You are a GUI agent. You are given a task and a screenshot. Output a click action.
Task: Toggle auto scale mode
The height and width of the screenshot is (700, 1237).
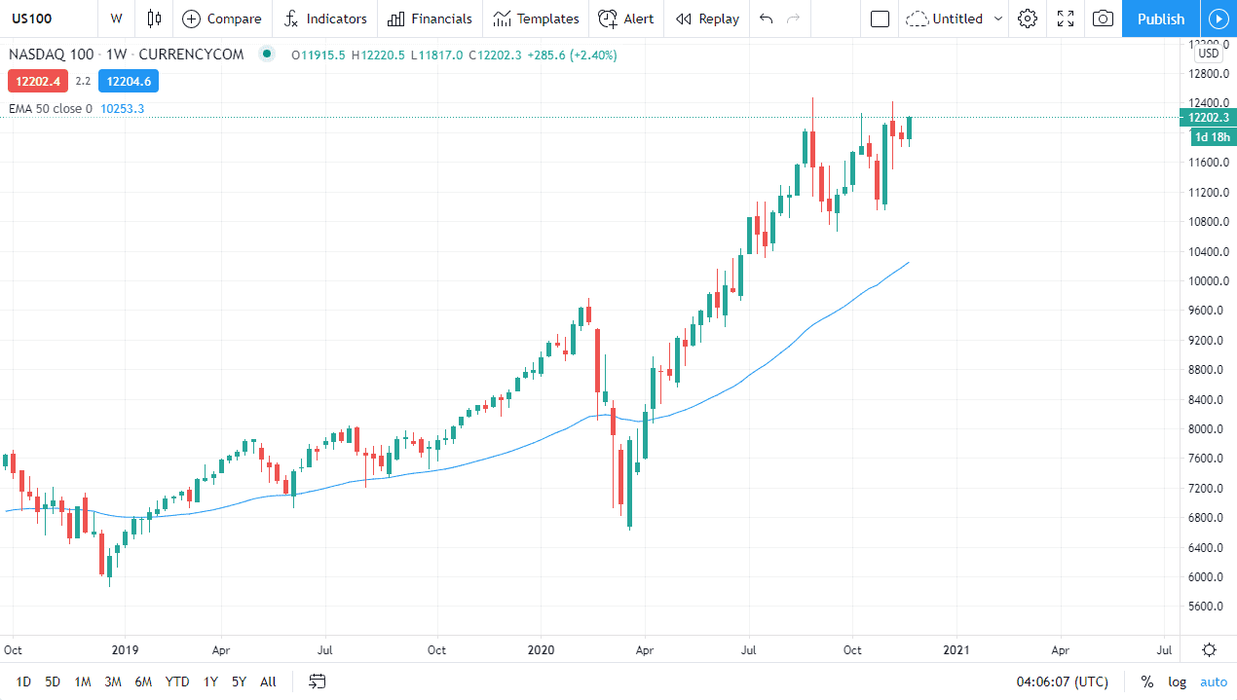coord(1214,682)
